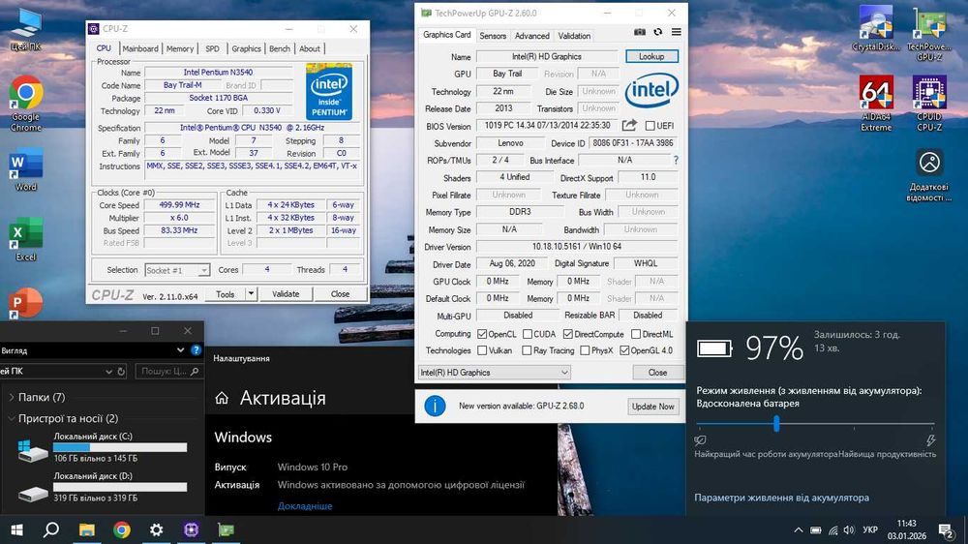Toggle the CUDA checkbox
Image resolution: width=968 pixels, height=544 pixels.
(x=528, y=334)
